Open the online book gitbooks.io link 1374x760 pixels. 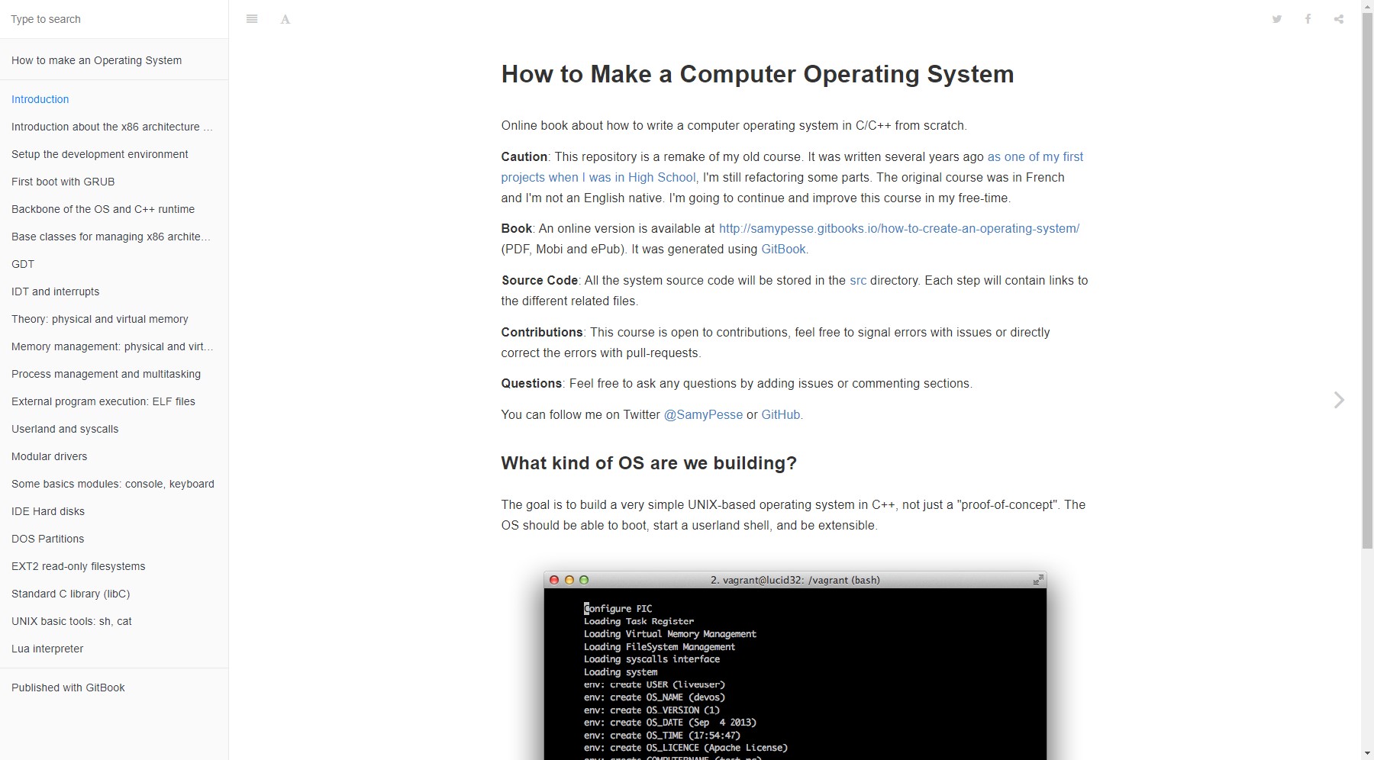(898, 228)
